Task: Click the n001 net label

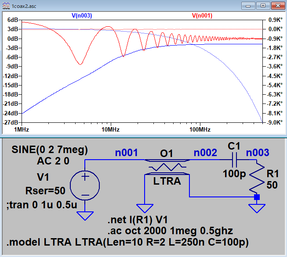Action: click(x=126, y=153)
